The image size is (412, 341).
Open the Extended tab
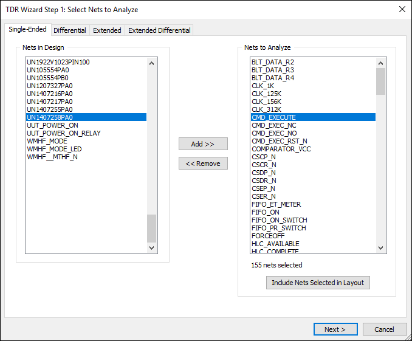(x=107, y=30)
